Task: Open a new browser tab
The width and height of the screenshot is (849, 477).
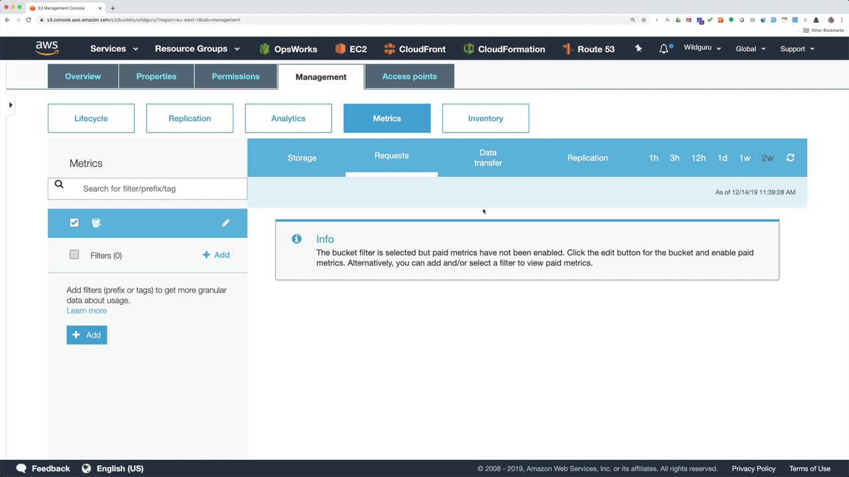Action: tap(112, 8)
